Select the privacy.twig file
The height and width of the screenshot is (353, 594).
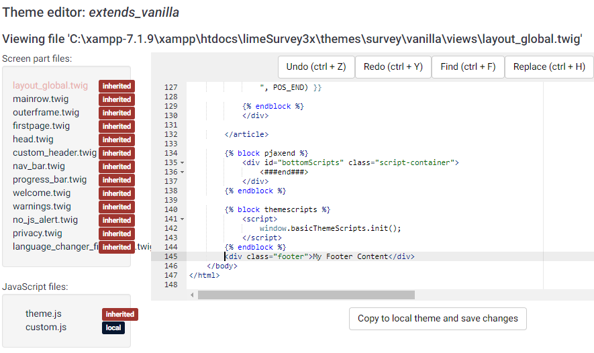click(37, 234)
